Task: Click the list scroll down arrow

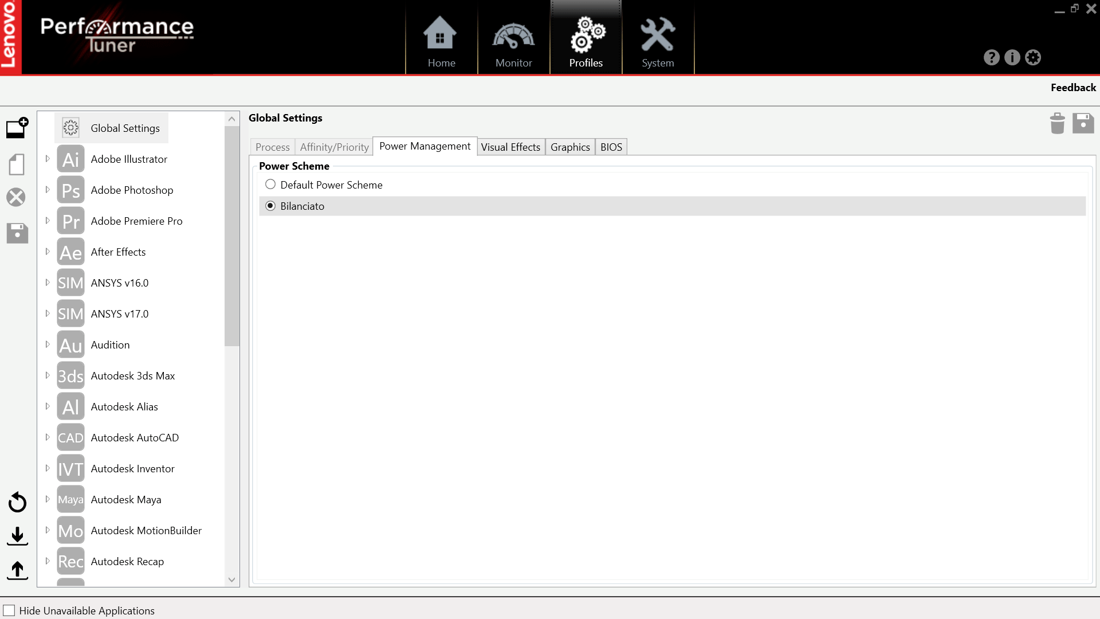Action: click(x=231, y=579)
